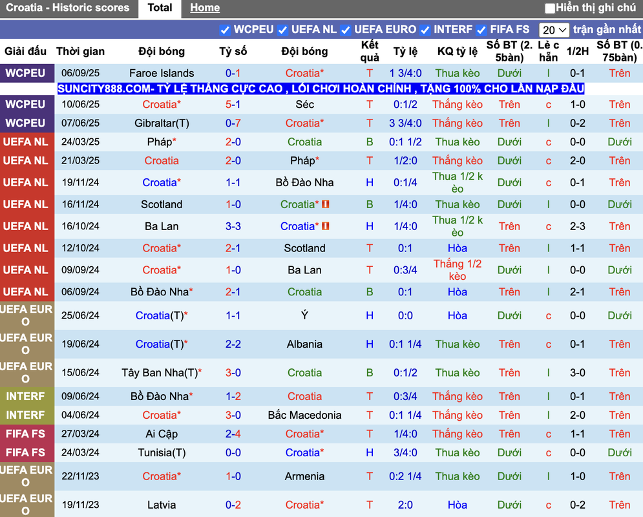Click the FIFA FS label on 27/03/24
The width and height of the screenshot is (643, 517).
coord(25,434)
